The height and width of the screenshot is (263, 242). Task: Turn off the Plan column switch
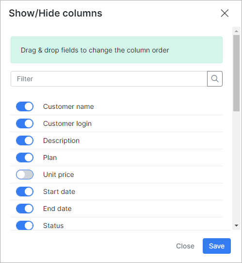[25, 158]
